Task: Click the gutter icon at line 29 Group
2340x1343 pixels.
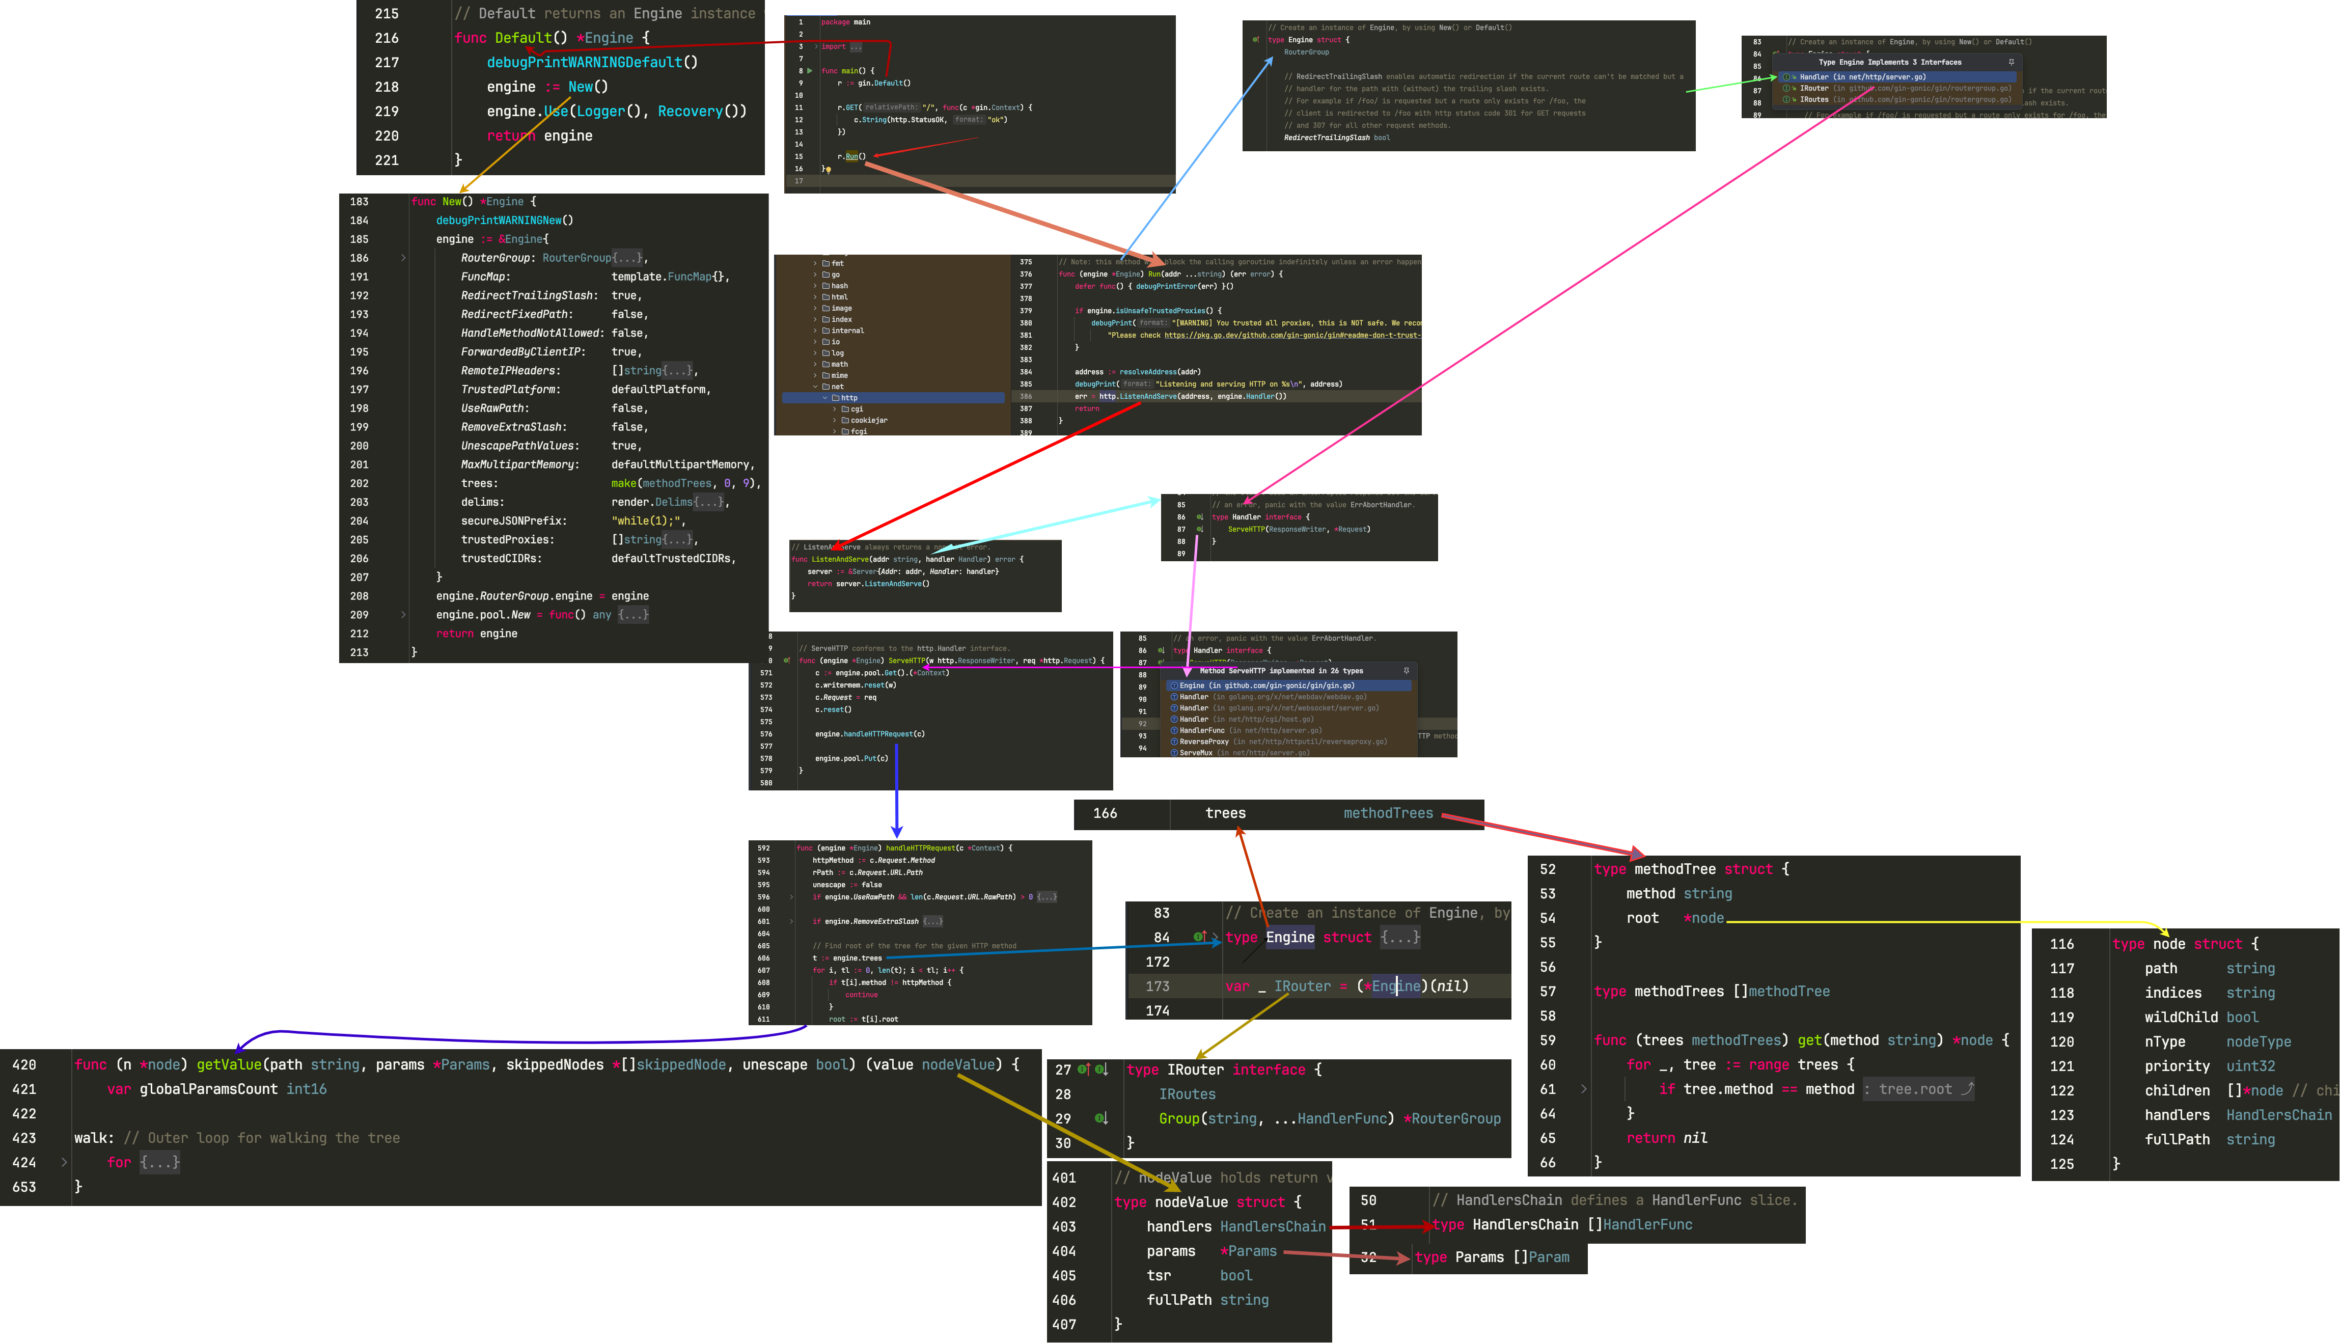Action: (x=1100, y=1119)
